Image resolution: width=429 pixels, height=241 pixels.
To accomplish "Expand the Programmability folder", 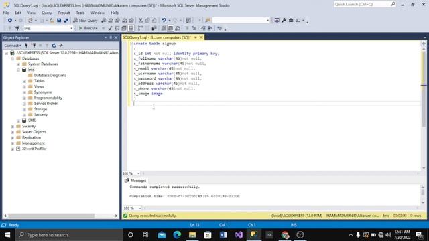I will click(x=24, y=98).
